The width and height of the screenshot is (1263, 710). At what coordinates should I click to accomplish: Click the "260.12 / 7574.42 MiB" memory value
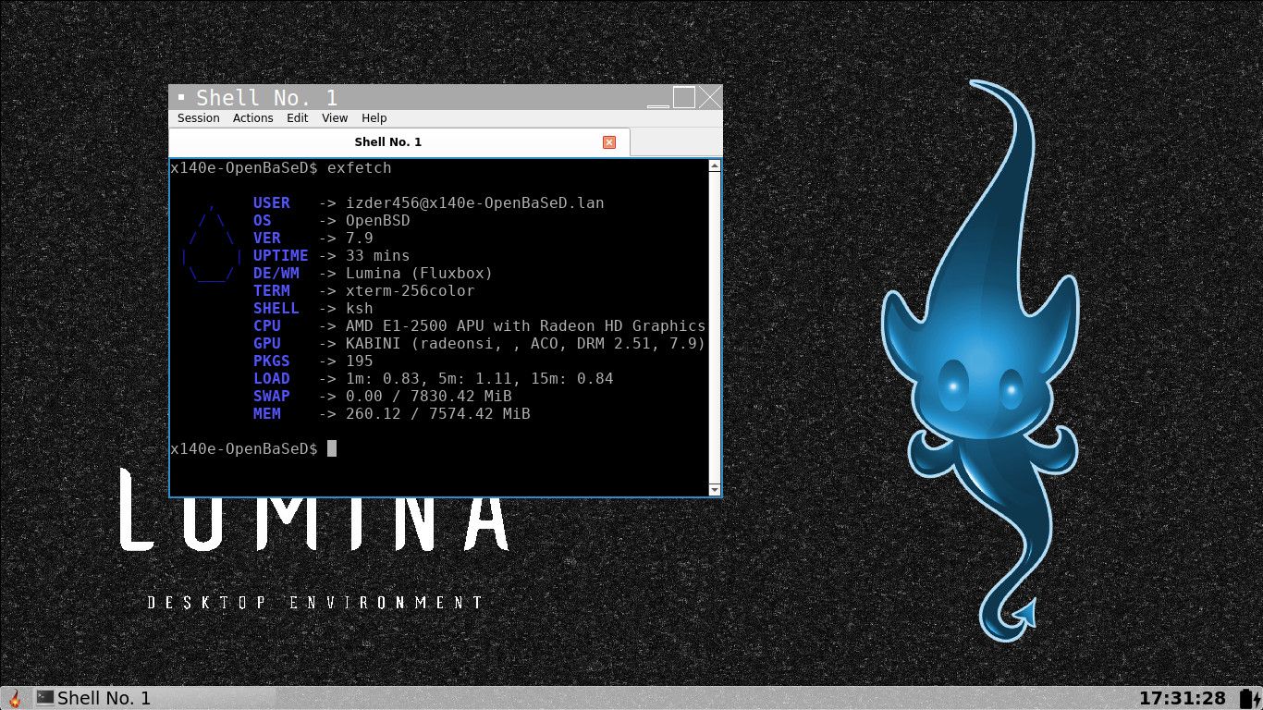438,414
